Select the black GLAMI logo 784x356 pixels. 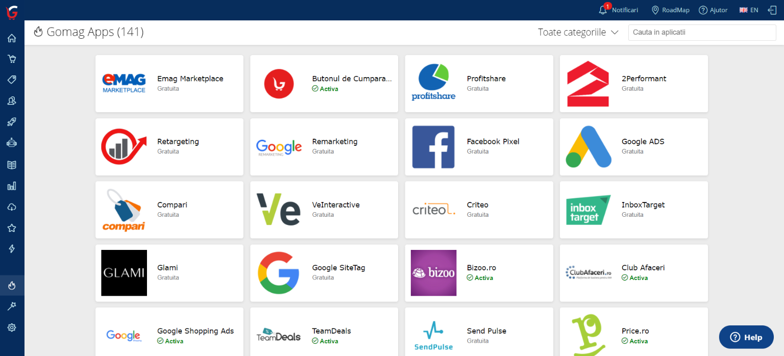[124, 273]
